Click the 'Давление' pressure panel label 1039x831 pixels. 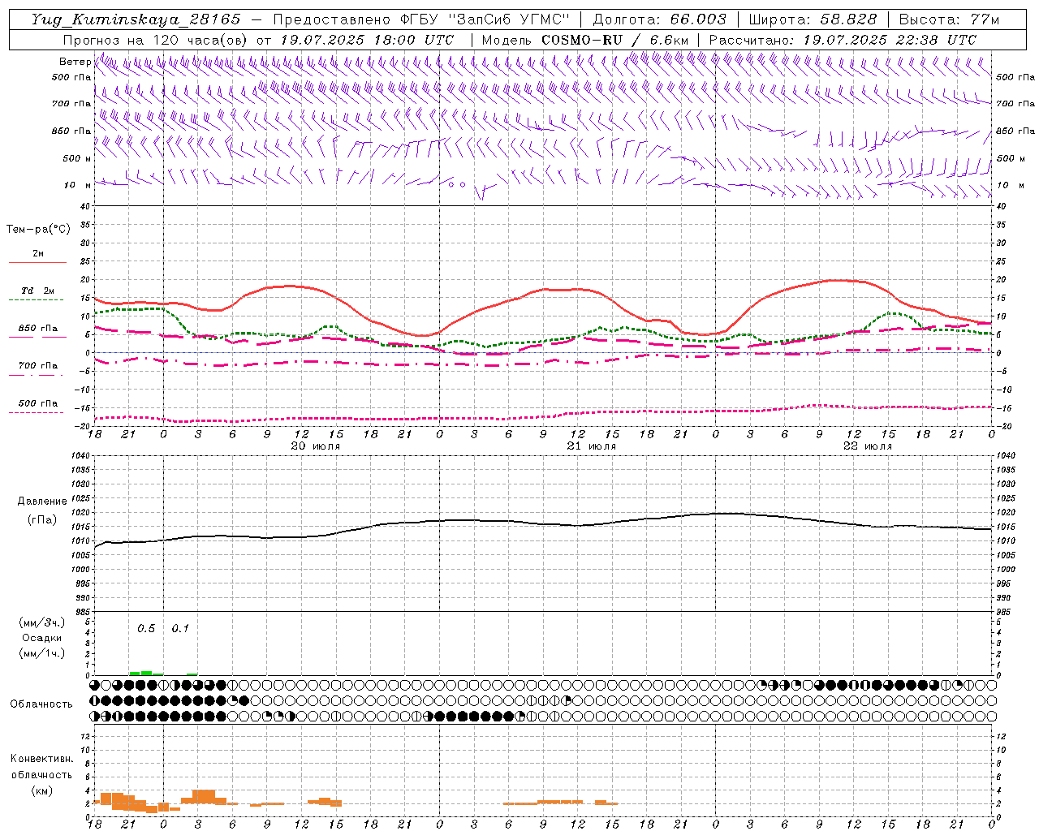(41, 502)
